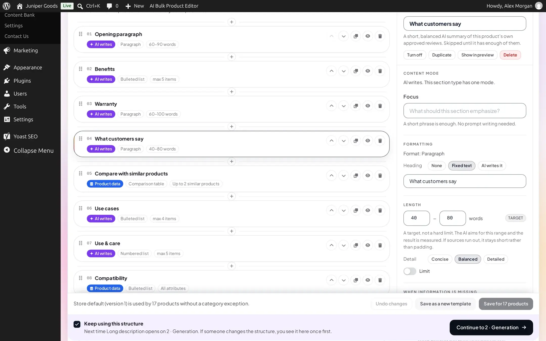The height and width of the screenshot is (341, 546).
Task: Open AI Bulk Product Editor in admin bar
Action: click(174, 6)
